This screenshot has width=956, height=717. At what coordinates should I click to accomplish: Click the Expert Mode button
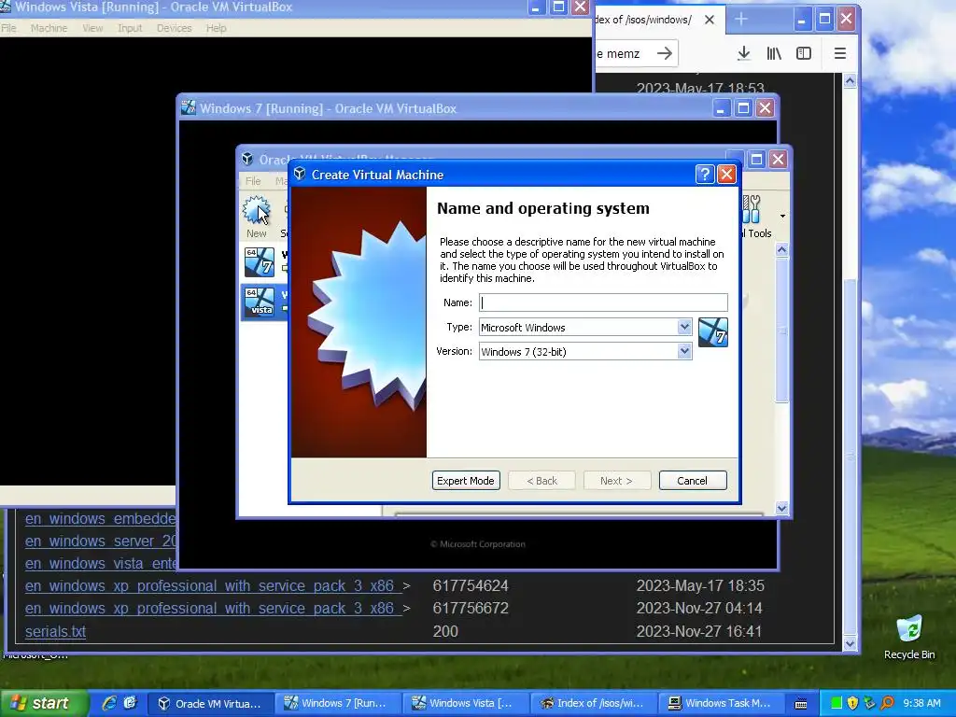[x=466, y=481]
